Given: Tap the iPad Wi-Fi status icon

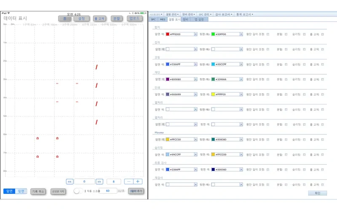Looking at the screenshot, I should click(x=8, y=13).
